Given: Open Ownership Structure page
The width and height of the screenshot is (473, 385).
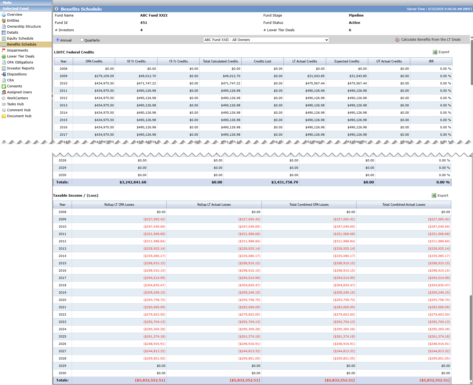Looking at the screenshot, I should click(24, 27).
